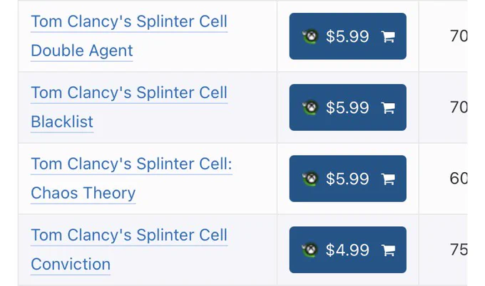485x286 pixels.
Task: Click the shopping cart icon for Blacklist
Action: point(388,107)
